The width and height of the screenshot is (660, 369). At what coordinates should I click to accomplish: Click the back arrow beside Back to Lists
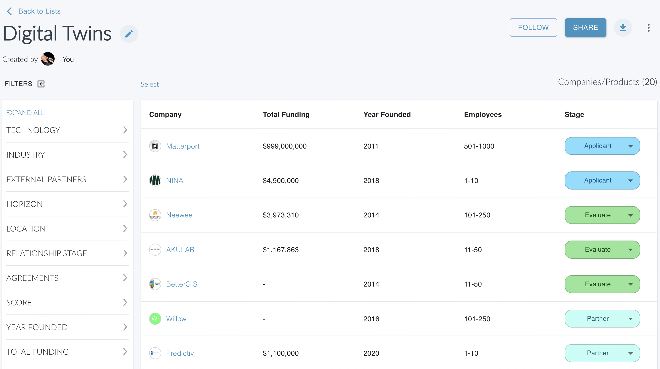coord(9,11)
